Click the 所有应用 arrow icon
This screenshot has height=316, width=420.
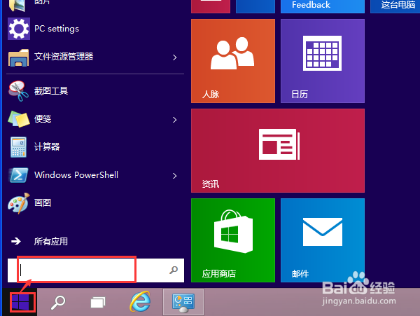tap(16, 241)
